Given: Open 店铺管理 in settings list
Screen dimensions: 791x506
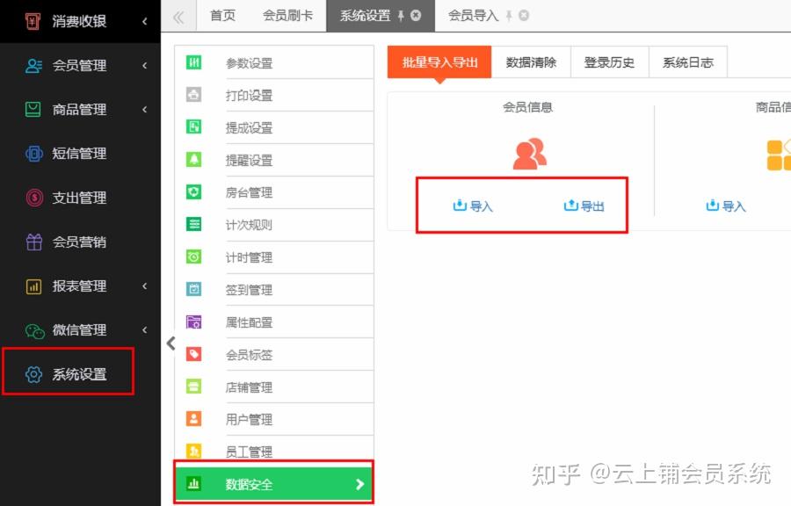Looking at the screenshot, I should 274,387.
